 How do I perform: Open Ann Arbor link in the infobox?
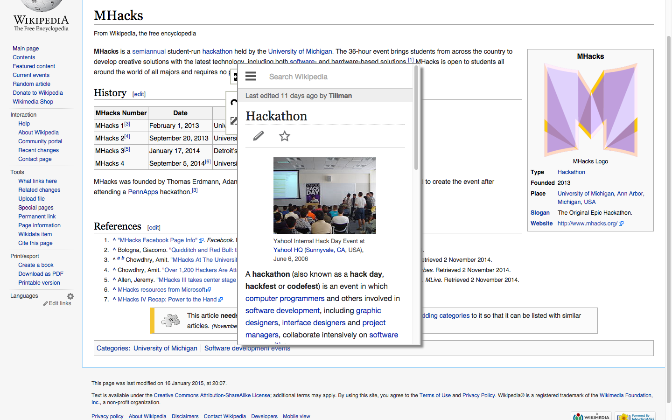pos(630,194)
